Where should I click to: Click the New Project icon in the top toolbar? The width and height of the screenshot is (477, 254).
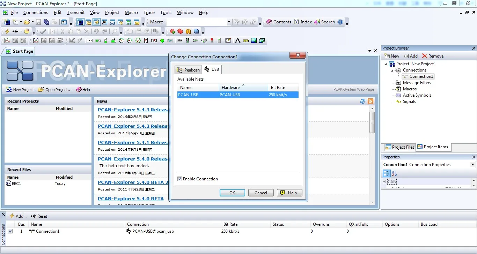(7, 22)
